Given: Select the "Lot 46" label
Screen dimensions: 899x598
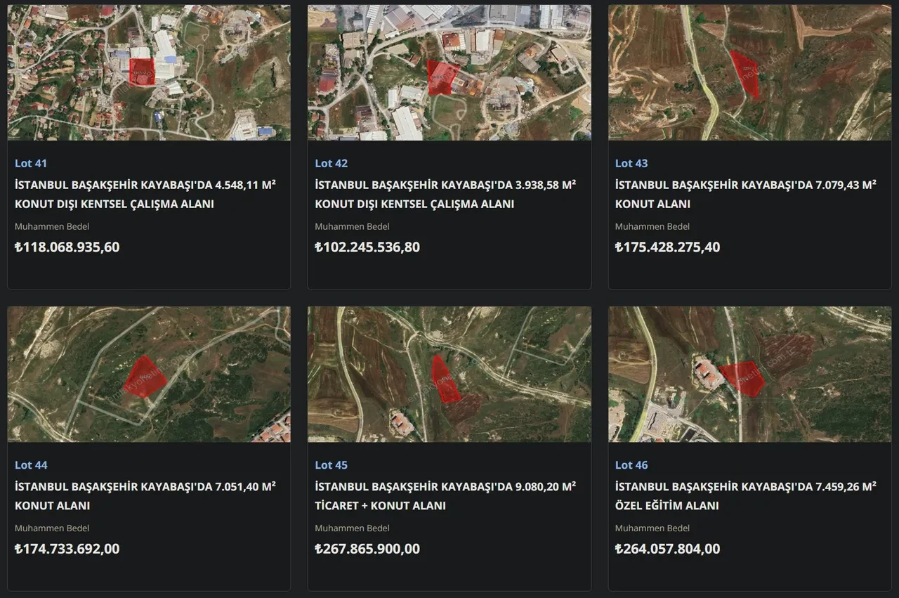Looking at the screenshot, I should pyautogui.click(x=631, y=464).
